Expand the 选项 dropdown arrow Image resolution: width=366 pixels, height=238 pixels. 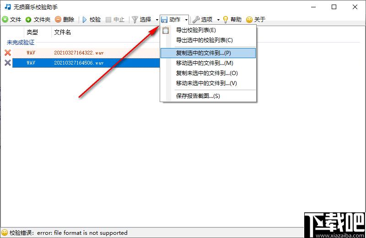[x=219, y=20]
